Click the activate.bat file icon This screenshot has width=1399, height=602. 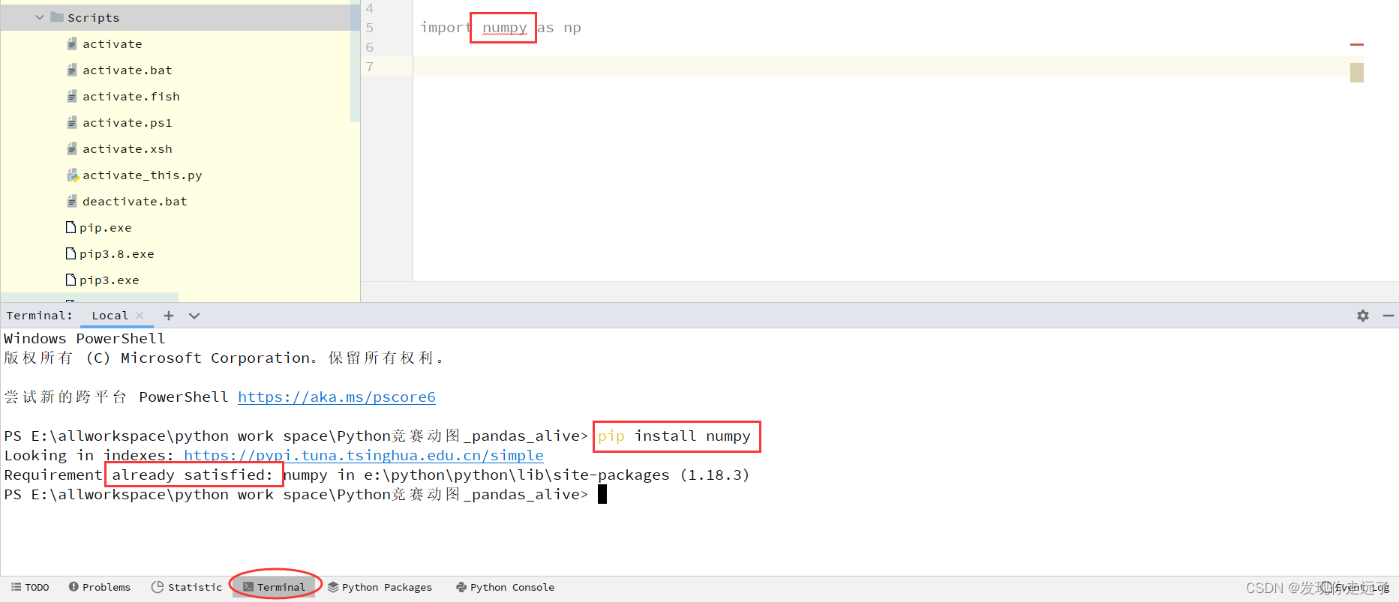point(72,70)
